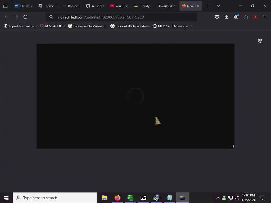Image resolution: width=271 pixels, height=203 pixels.
Task: Open the volume control tray icon
Action: coord(237,198)
